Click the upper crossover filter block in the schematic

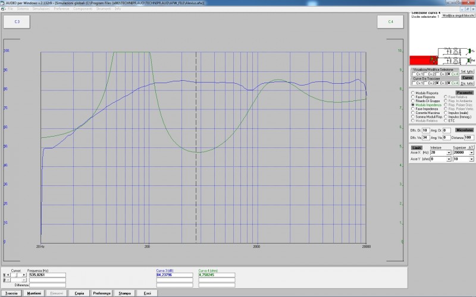click(x=453, y=51)
